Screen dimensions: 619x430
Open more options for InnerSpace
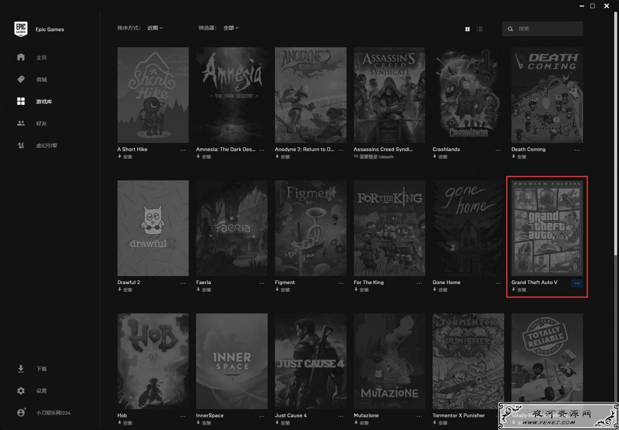262,416
